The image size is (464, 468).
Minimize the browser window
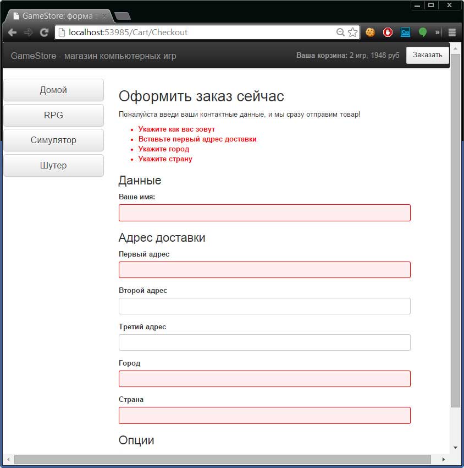point(417,6)
